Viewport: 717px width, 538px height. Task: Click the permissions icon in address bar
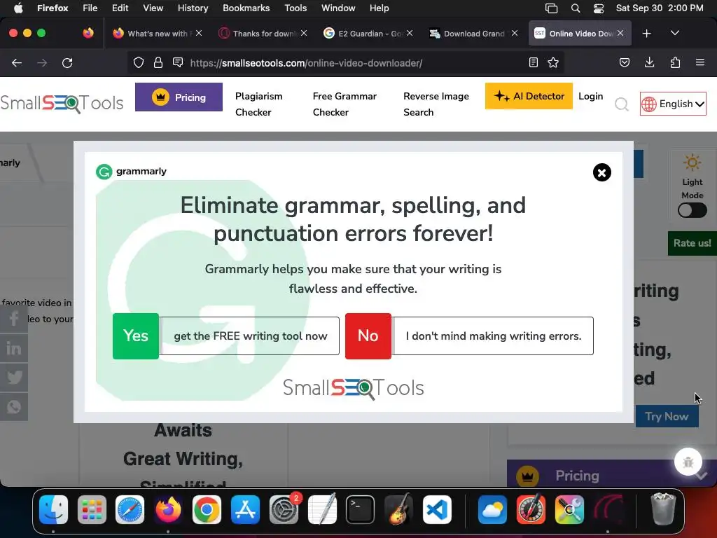coord(178,62)
